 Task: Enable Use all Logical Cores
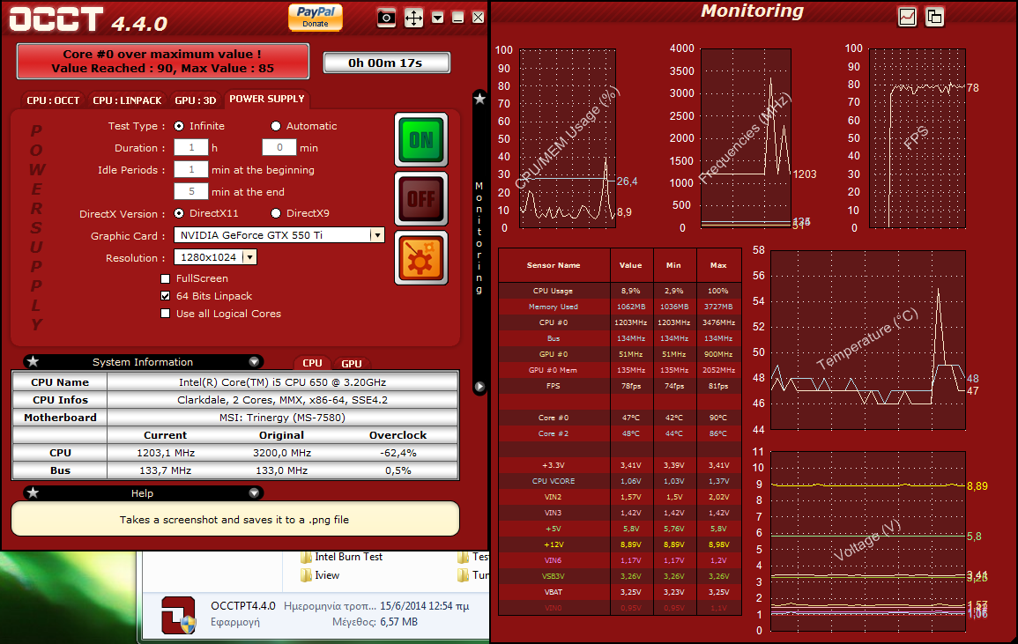[165, 314]
